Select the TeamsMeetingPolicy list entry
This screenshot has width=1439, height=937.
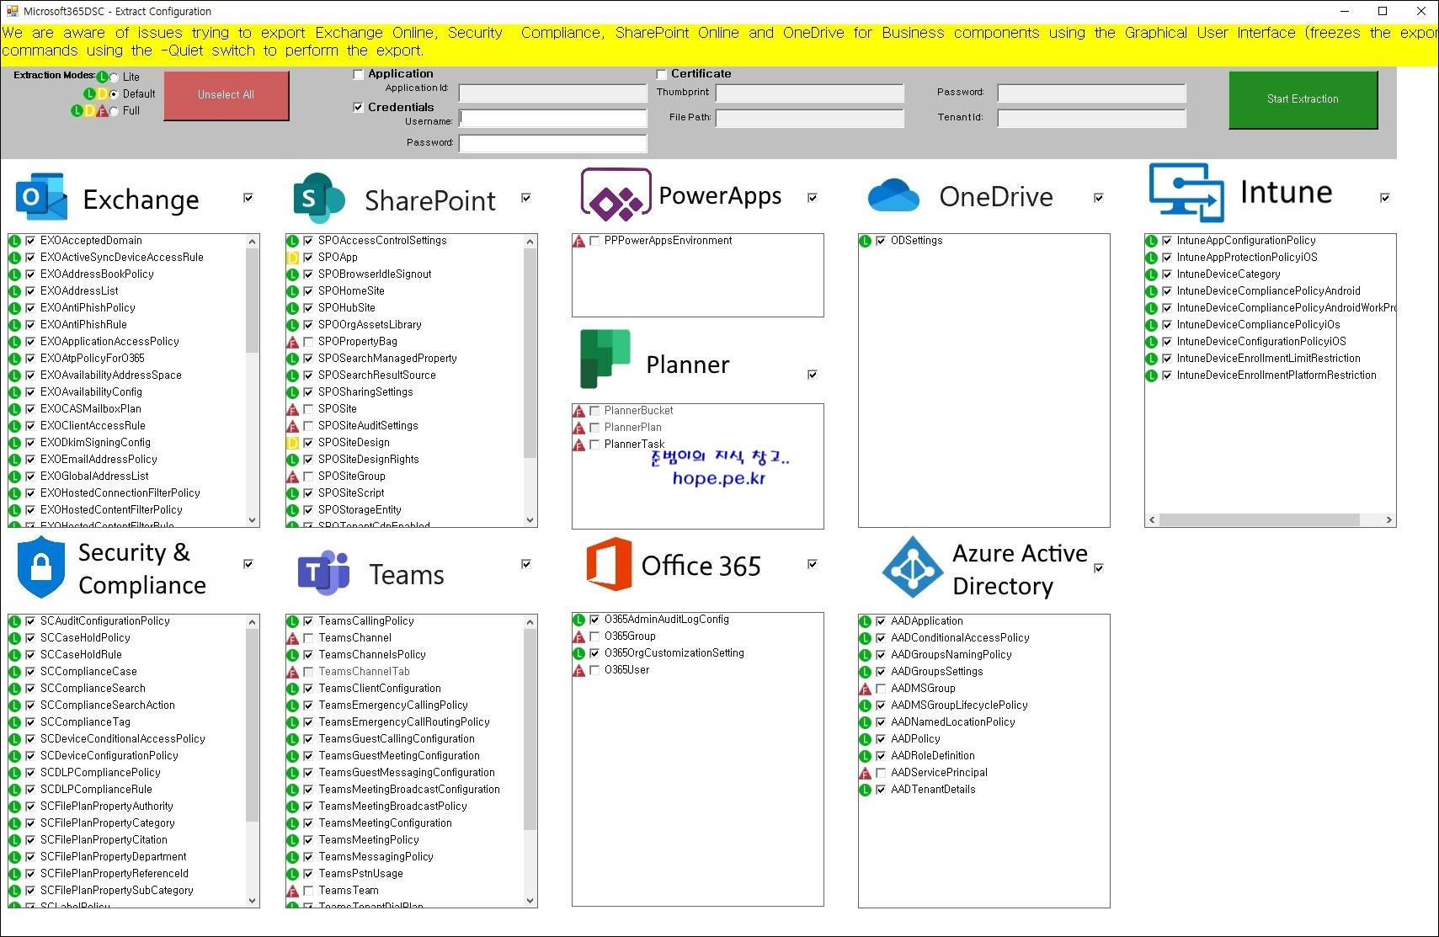(x=369, y=840)
